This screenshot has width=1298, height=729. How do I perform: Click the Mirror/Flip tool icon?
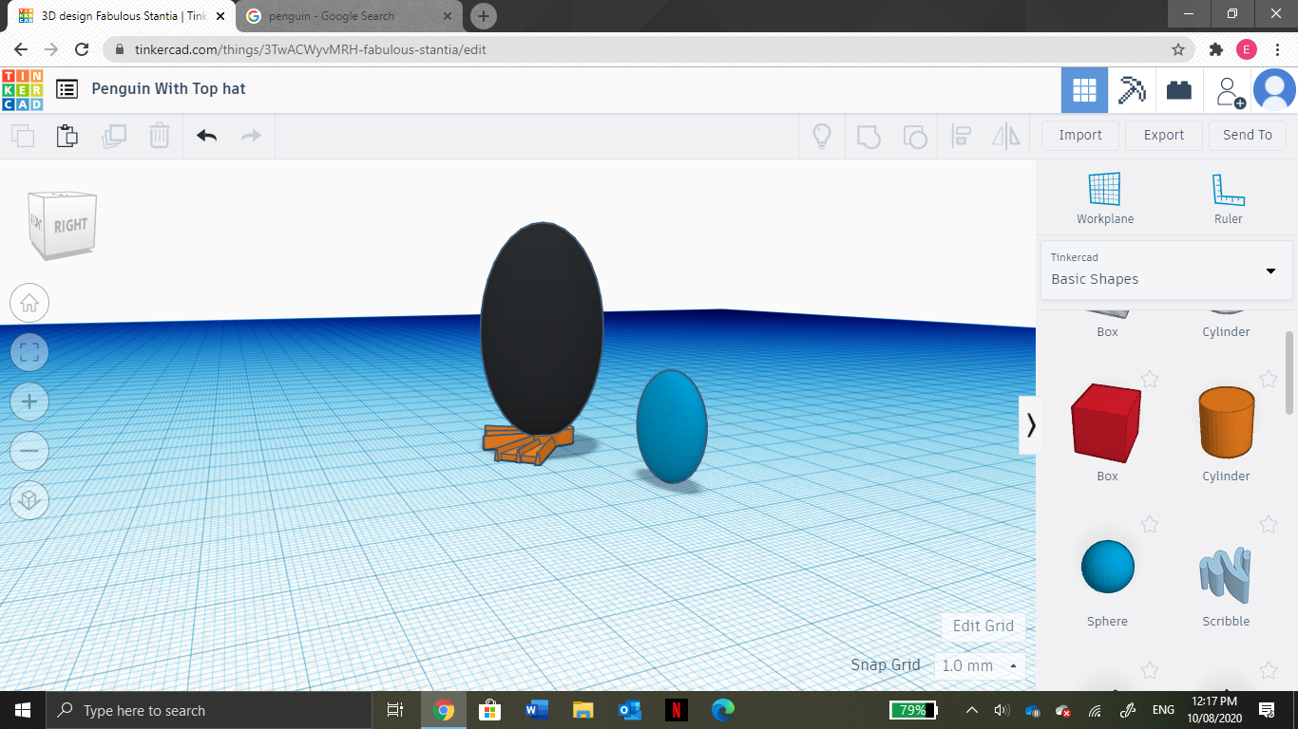pyautogui.click(x=1006, y=136)
